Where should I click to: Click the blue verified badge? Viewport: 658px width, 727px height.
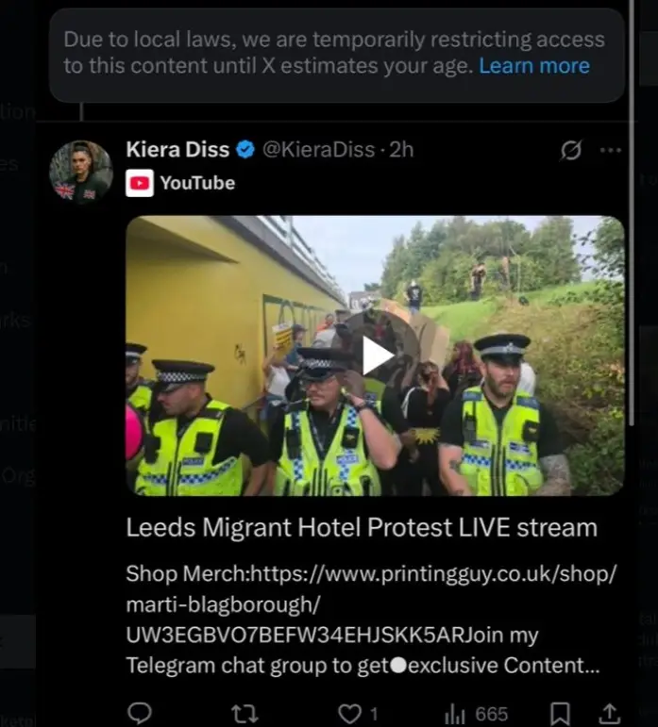pos(245,149)
